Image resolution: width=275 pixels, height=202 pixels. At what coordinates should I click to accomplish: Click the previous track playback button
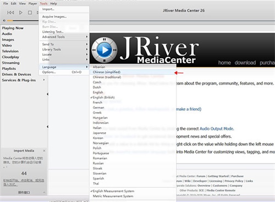point(10,13)
